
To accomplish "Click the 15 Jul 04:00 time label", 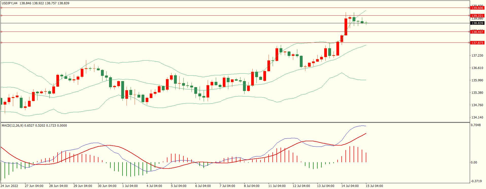I will point(374,186).
